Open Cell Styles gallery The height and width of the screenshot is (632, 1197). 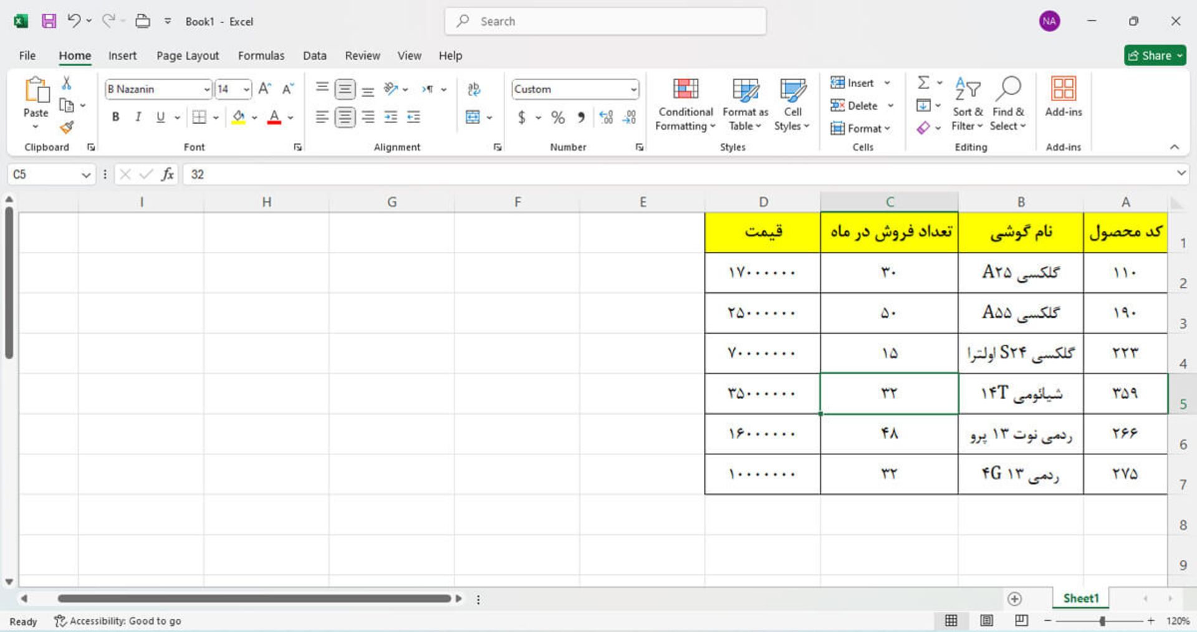point(792,104)
